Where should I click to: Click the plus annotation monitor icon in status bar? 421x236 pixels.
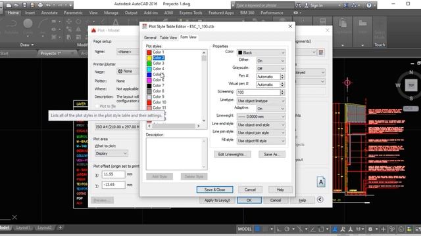(x=383, y=229)
